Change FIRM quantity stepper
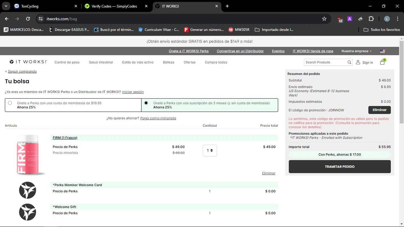404x227 pixels. (210, 151)
